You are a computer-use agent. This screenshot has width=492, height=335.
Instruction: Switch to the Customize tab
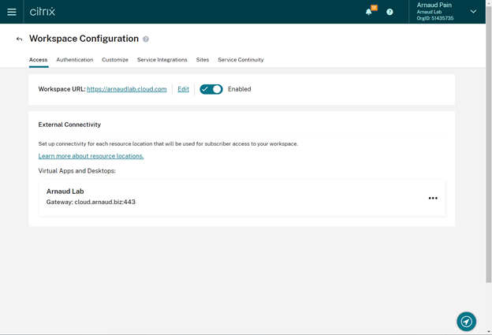pyautogui.click(x=115, y=60)
